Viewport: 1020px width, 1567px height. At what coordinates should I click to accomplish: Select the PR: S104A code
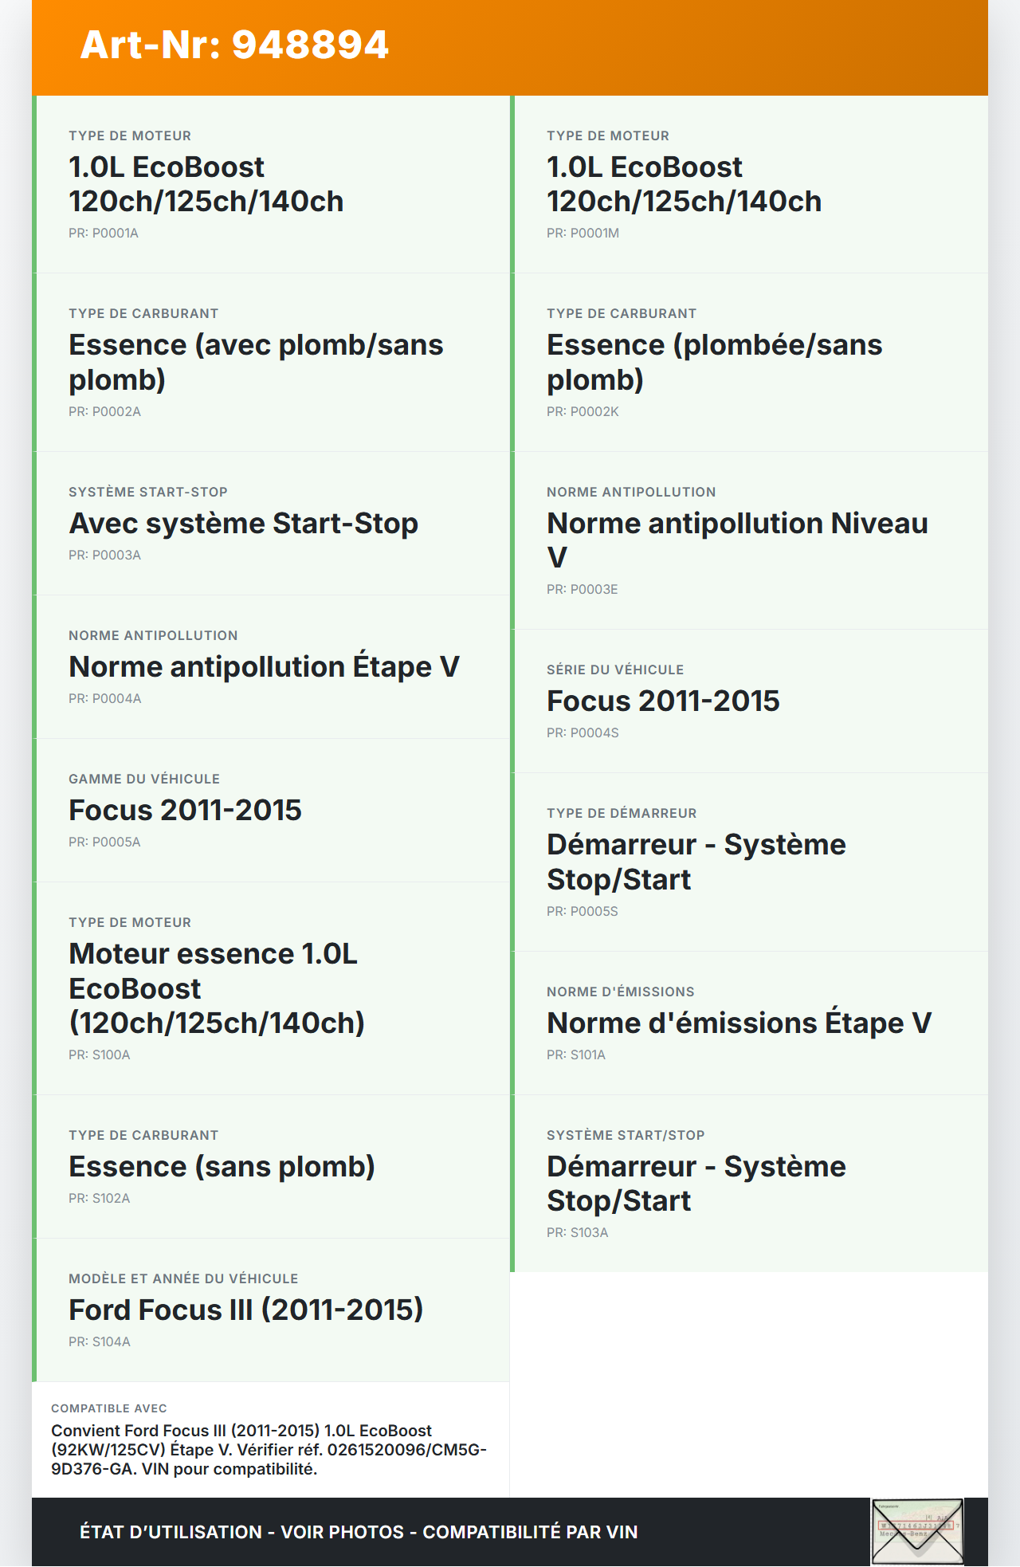click(100, 1342)
